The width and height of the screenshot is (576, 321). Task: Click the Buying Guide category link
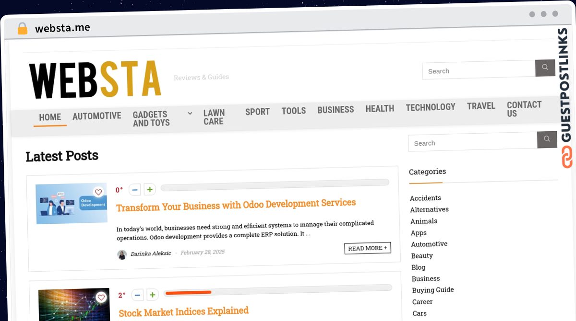pyautogui.click(x=433, y=290)
